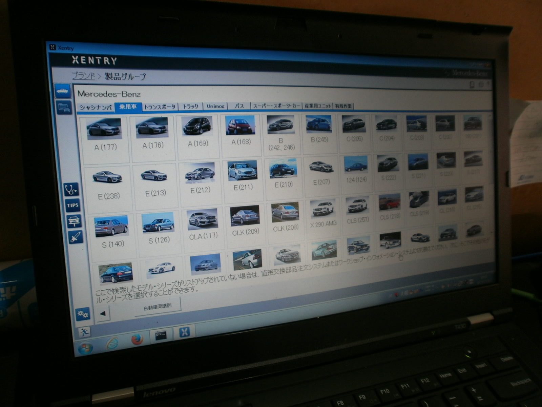Switch to the トラック tab
This screenshot has width=542, height=407.
click(190, 106)
